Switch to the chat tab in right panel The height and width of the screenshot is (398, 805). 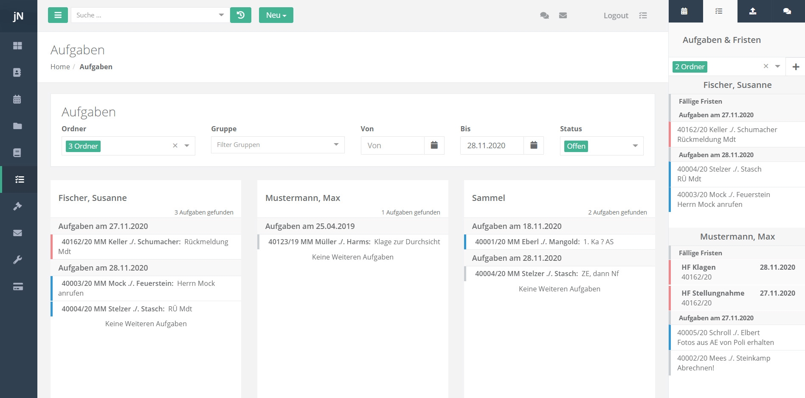(x=787, y=11)
